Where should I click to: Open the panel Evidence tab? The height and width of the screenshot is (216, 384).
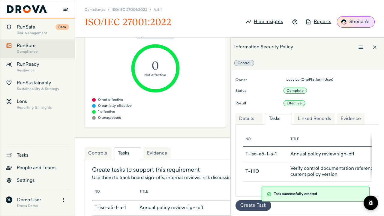[351, 118]
